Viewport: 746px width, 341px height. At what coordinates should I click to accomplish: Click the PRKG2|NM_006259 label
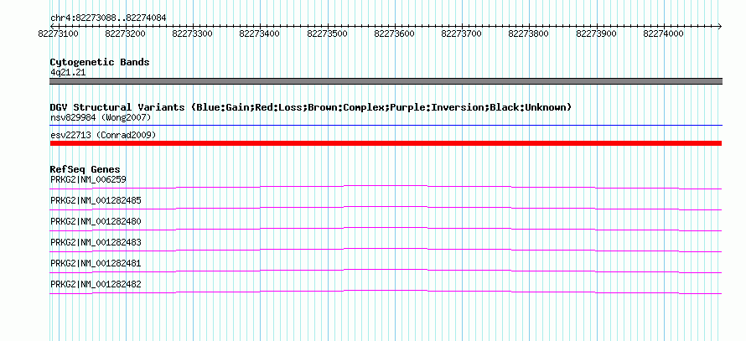pyautogui.click(x=88, y=179)
